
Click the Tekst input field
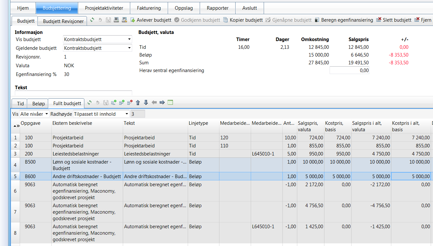point(73,93)
